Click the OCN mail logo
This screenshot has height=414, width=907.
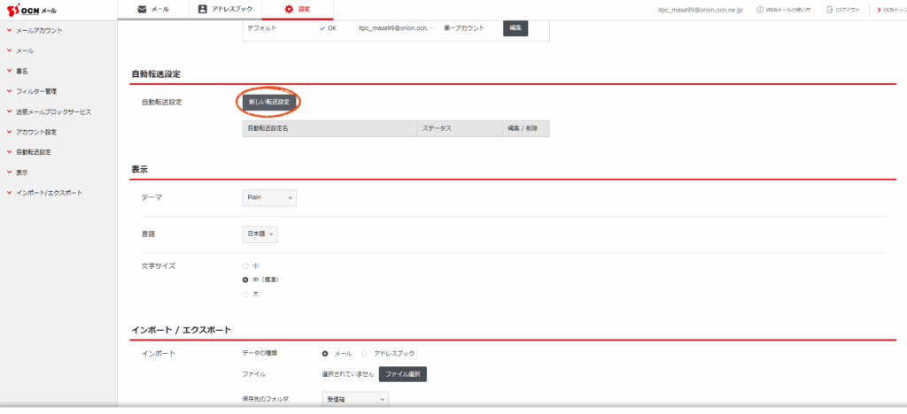click(x=32, y=10)
